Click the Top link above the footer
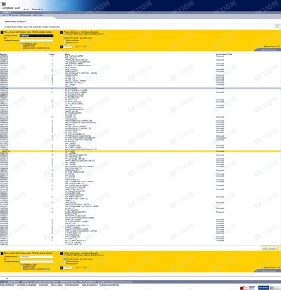The height and width of the screenshot is (290, 281). pos(7,278)
